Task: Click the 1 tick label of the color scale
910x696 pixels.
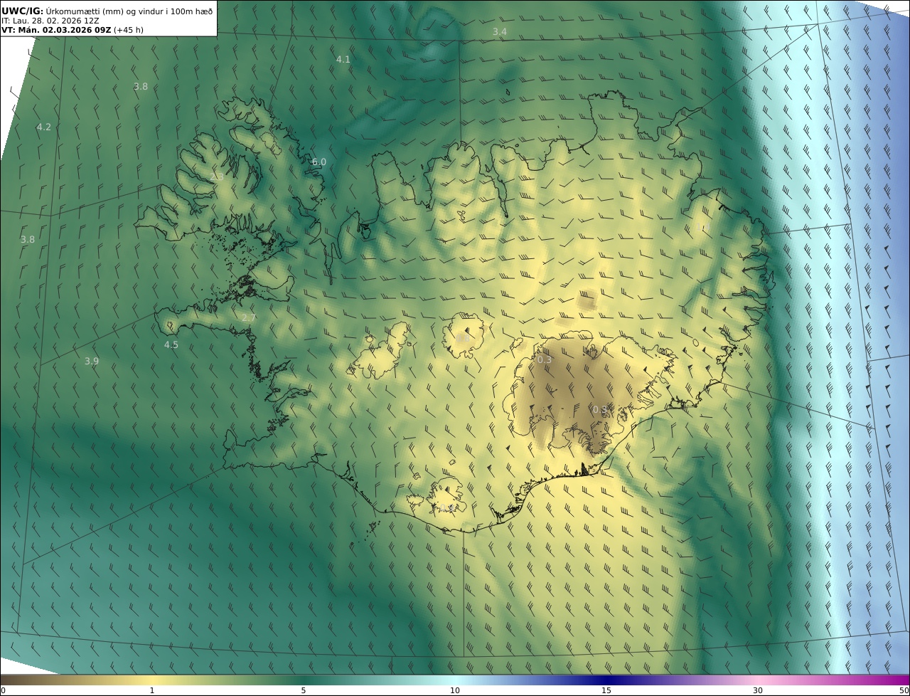Action: click(x=152, y=690)
